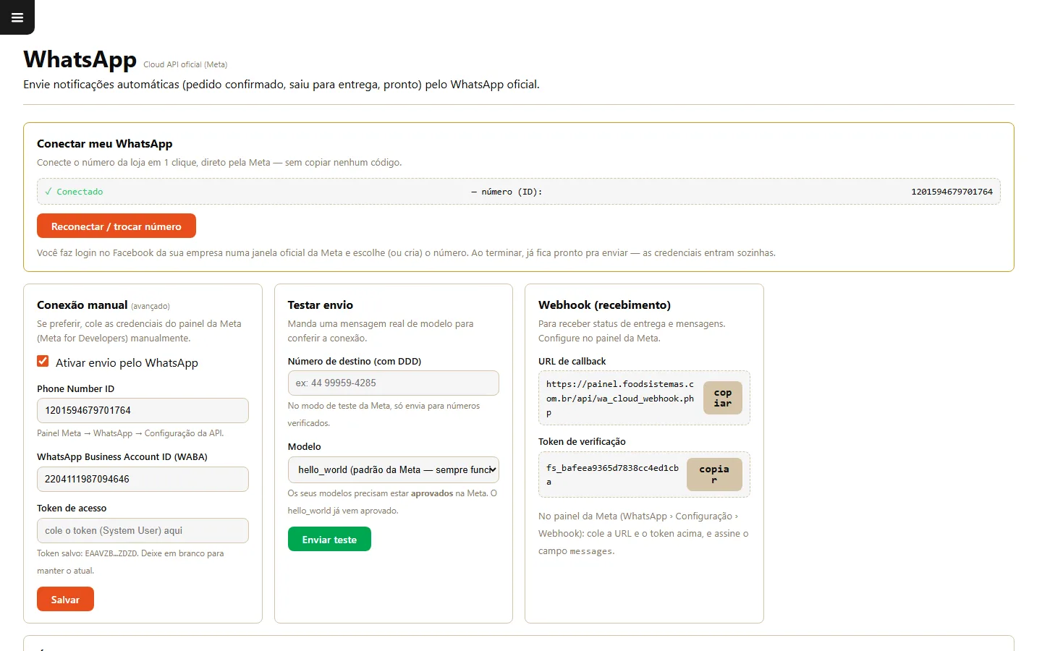The image size is (1042, 651).
Task: Click the WhatsApp Business Account ID field
Action: click(143, 479)
